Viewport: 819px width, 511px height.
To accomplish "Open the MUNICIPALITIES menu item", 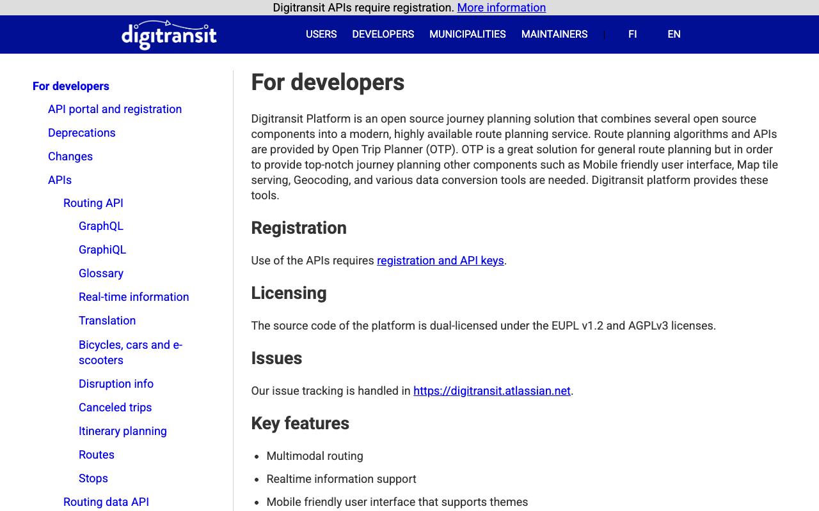I will coord(468,34).
